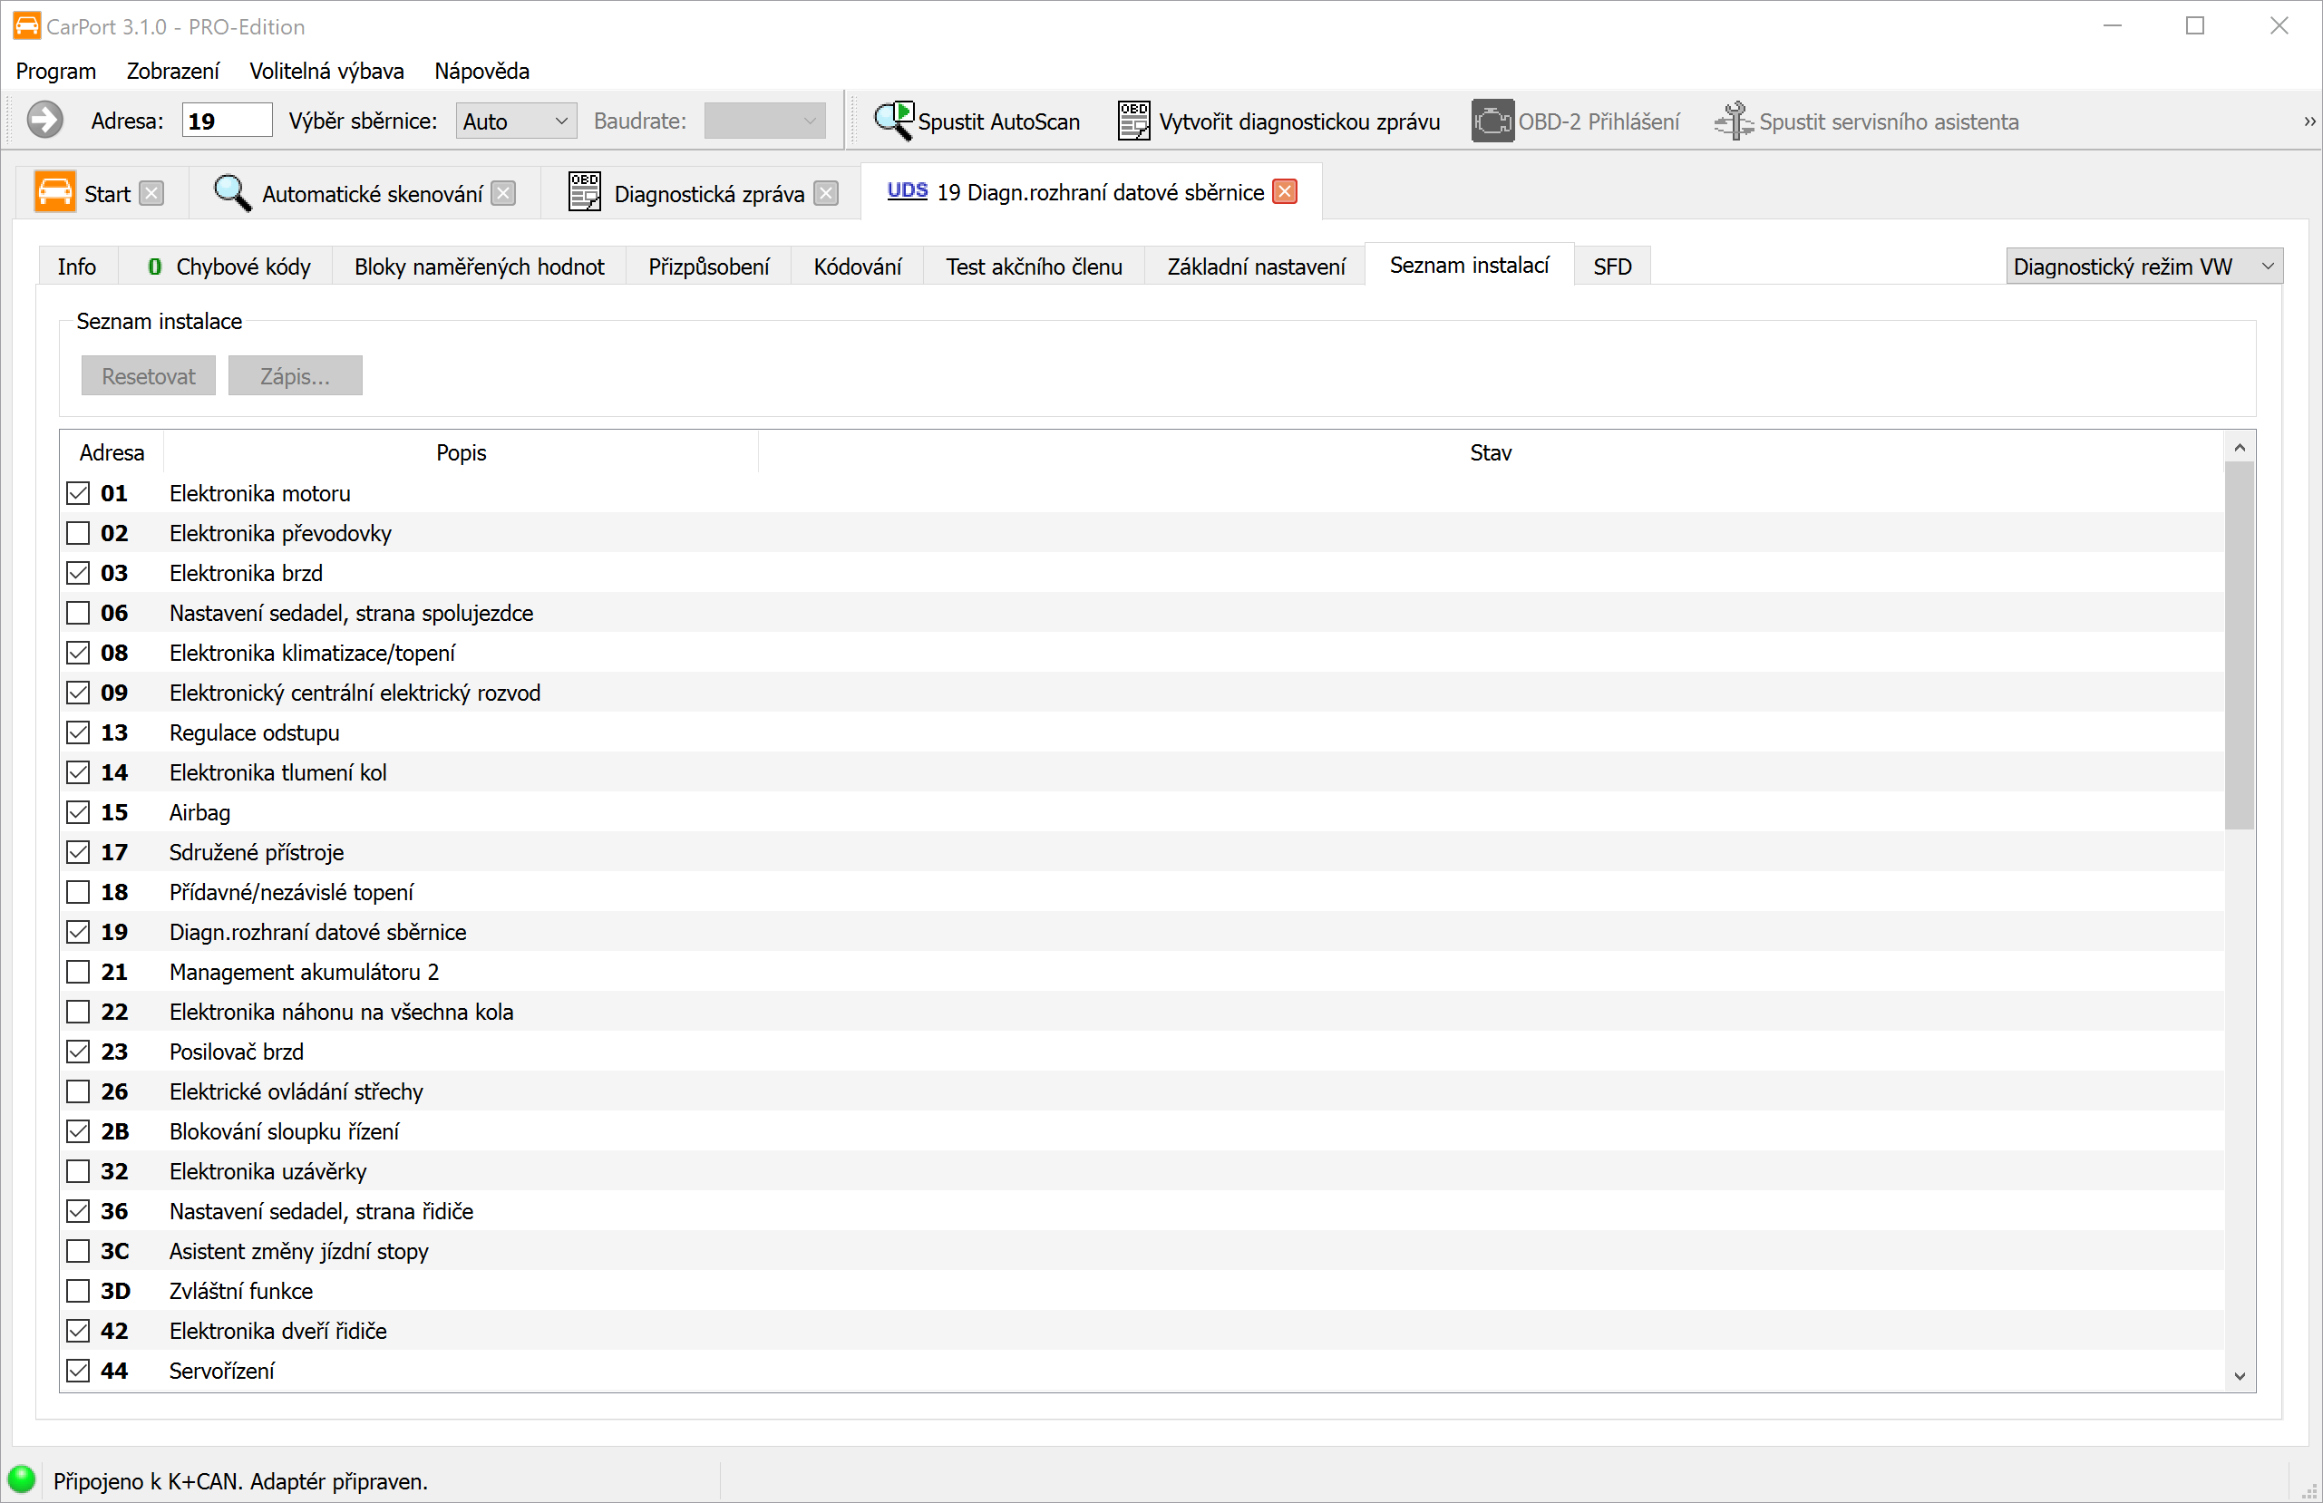Viewport: 2323px width, 1503px height.
Task: Enable checkbox for 02 Elektronika převodovky
Action: (78, 533)
